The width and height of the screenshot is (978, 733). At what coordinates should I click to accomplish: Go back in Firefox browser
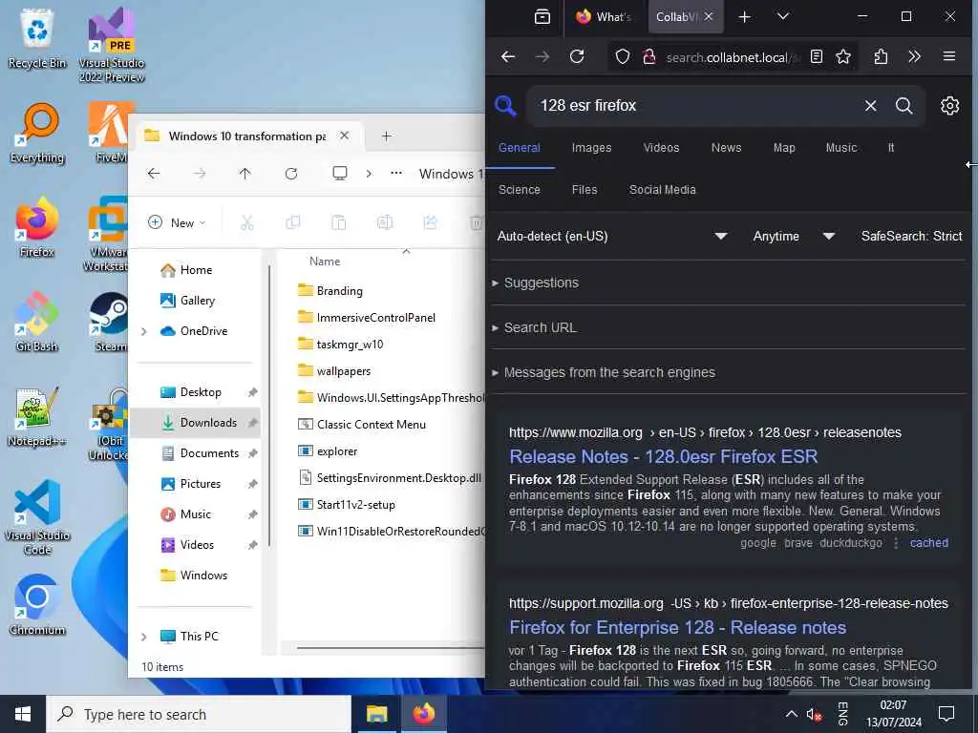coord(508,56)
